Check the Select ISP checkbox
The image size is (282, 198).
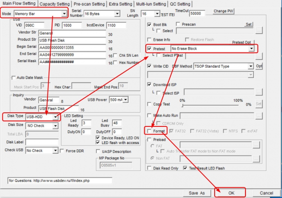coord(159,93)
